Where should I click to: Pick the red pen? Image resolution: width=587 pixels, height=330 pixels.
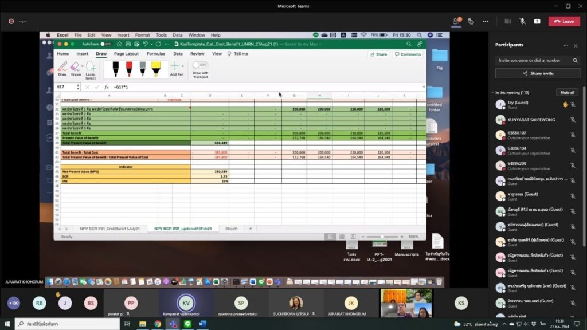[x=128, y=68]
